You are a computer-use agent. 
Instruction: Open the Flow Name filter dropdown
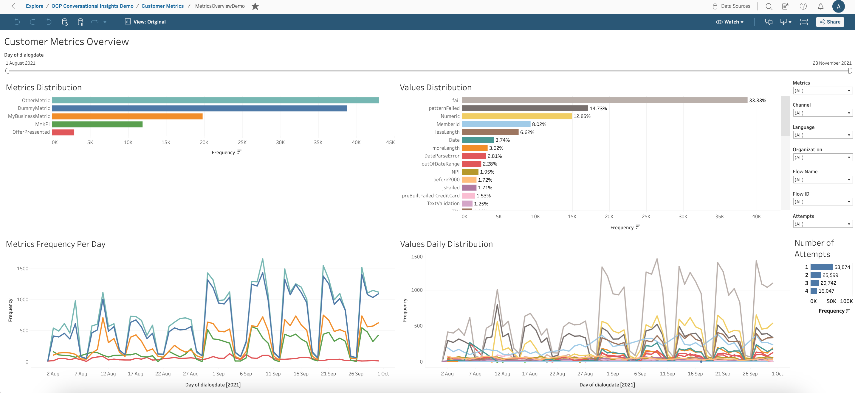tap(823, 180)
